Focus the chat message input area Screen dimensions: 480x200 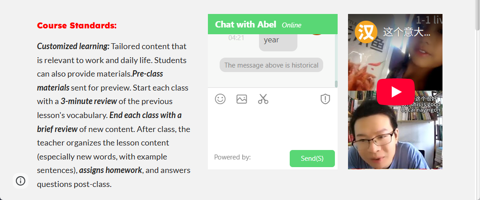click(273, 128)
